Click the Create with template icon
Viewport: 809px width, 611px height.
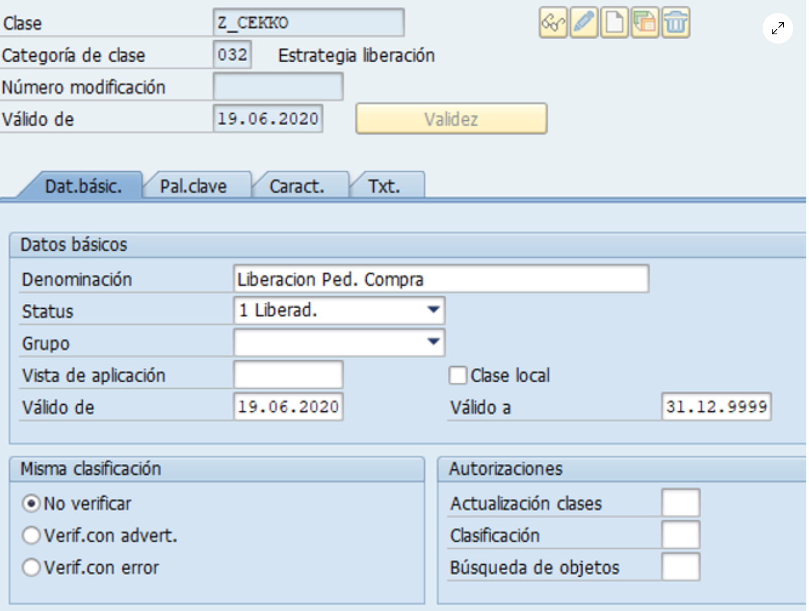[645, 23]
